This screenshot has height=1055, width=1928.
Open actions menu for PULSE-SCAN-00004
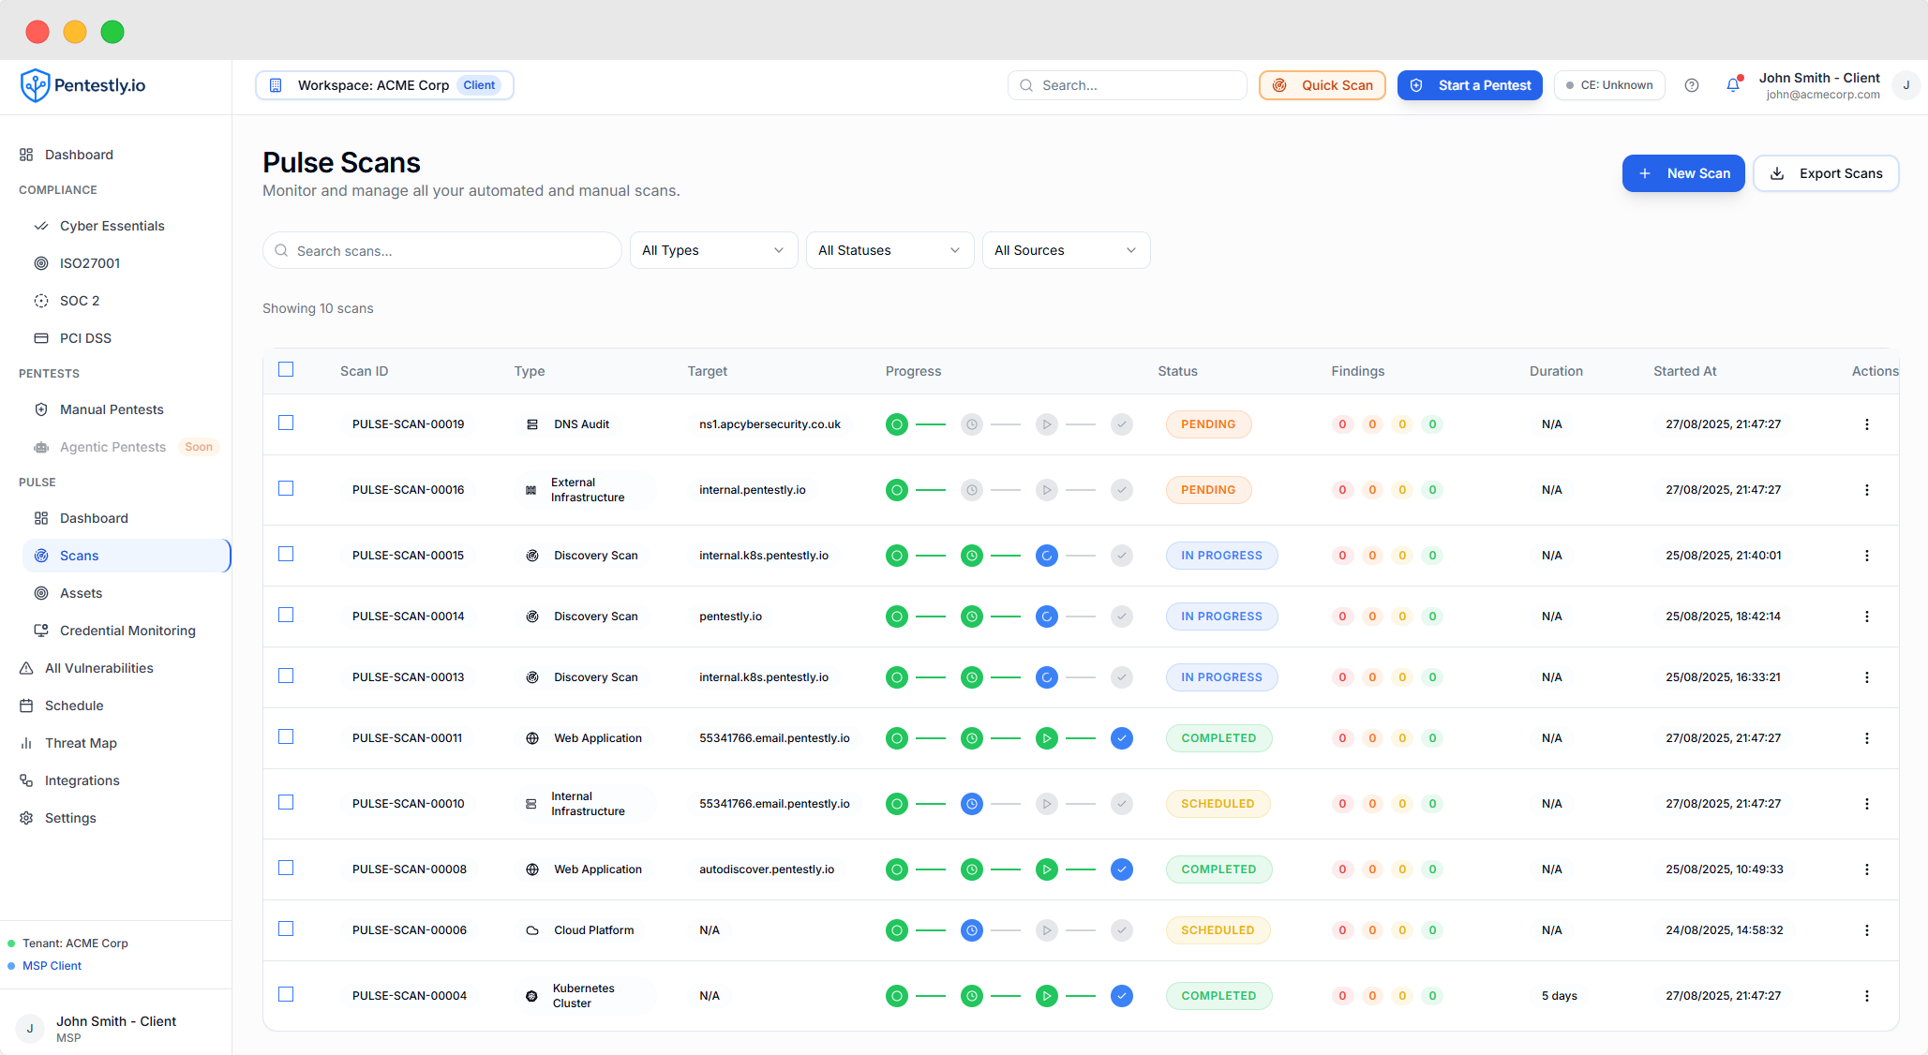[1867, 996]
